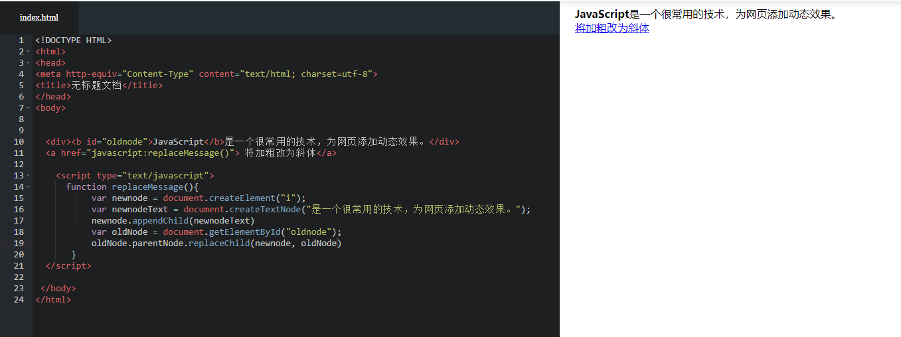
Task: Click the </script> closing tag
Action: coord(68,266)
